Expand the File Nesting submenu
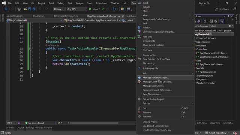 click(165, 63)
